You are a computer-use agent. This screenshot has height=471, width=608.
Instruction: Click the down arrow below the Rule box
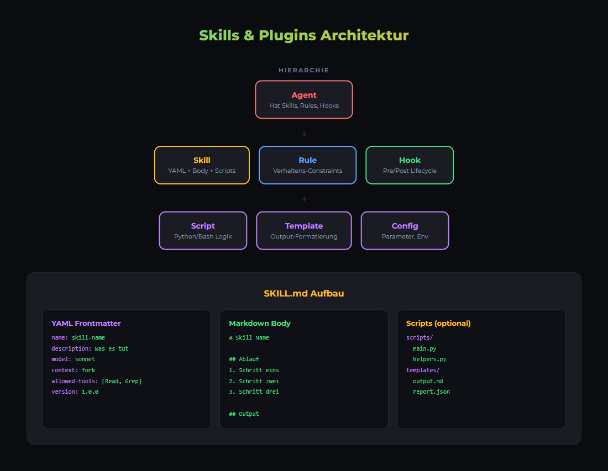click(304, 199)
